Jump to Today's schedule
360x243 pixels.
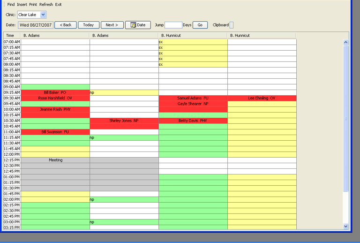click(89, 25)
